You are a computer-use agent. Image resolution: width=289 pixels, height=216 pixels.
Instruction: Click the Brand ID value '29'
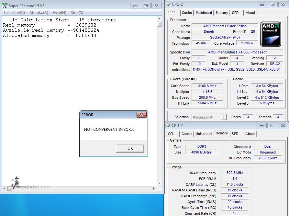[x=253, y=31]
